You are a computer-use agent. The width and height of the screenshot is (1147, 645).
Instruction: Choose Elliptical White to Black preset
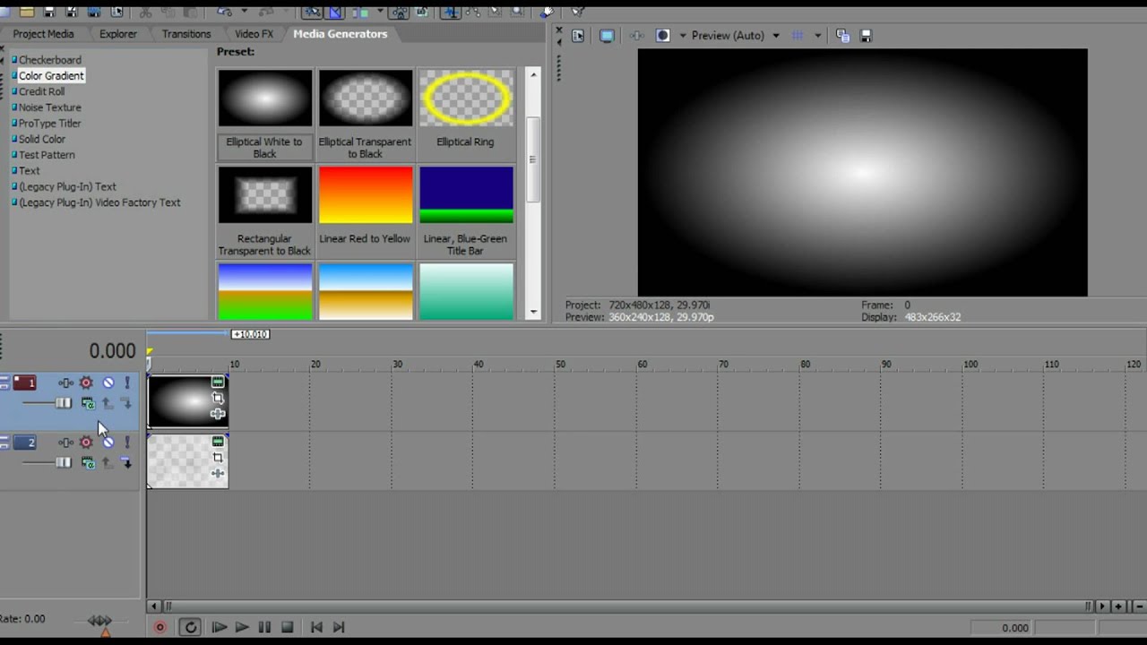(x=265, y=114)
